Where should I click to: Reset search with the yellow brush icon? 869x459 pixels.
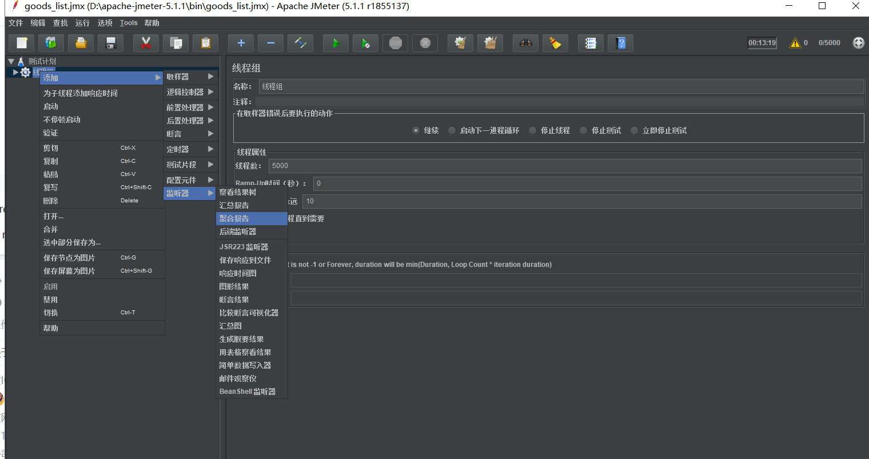pos(556,43)
